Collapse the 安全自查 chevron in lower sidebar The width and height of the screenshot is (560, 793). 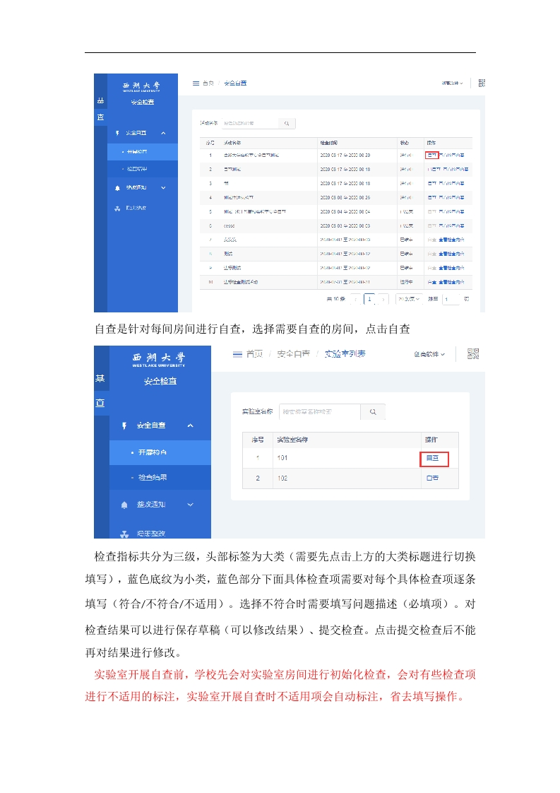(x=189, y=425)
